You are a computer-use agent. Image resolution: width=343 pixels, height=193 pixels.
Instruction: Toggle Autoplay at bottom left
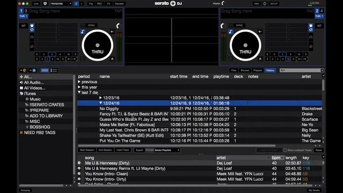(25, 190)
